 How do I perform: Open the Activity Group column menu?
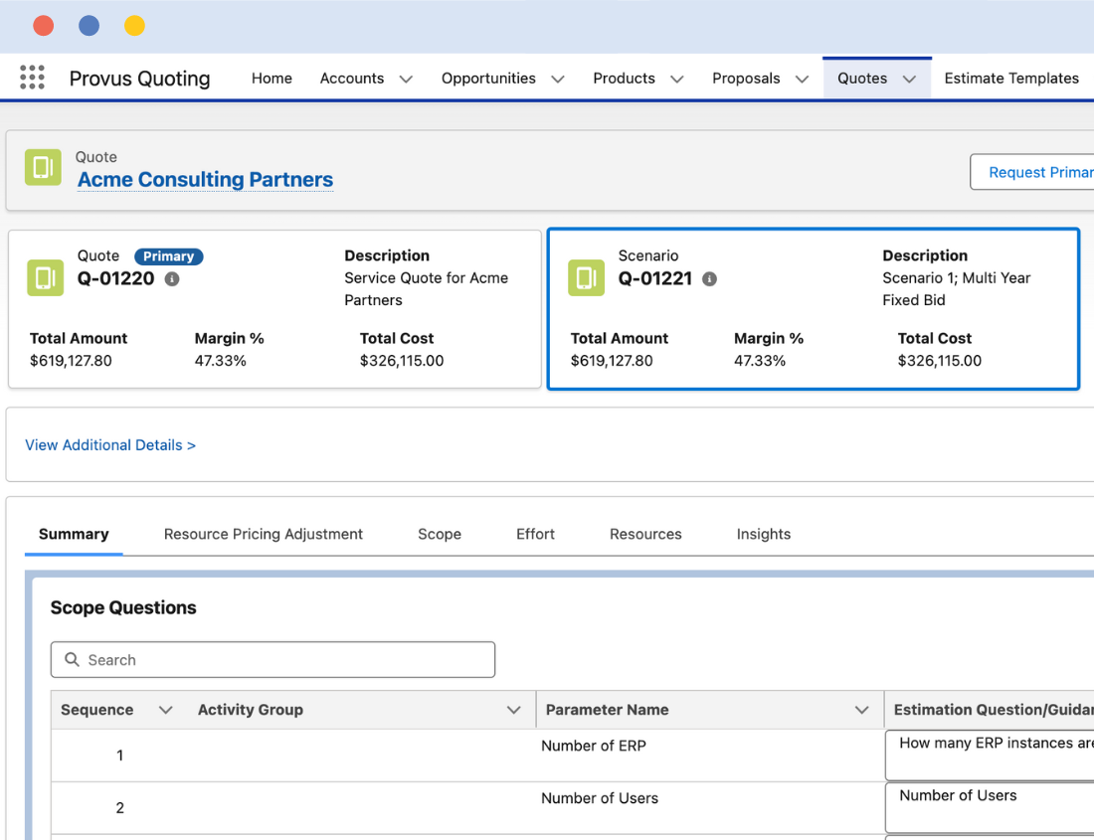pos(515,710)
